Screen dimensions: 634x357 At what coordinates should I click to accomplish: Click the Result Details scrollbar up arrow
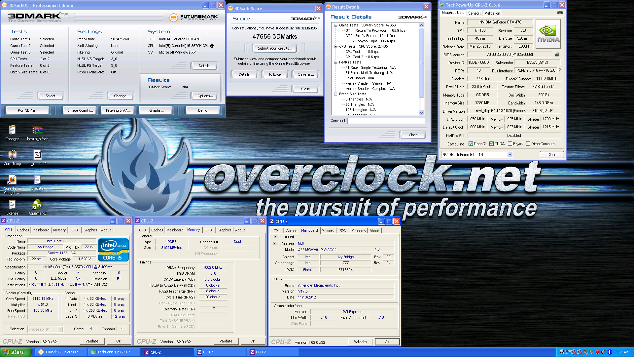[x=421, y=25]
